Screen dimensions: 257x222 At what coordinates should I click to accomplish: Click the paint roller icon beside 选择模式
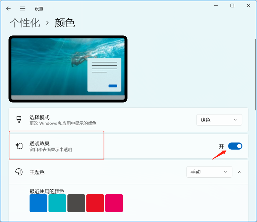[x=19, y=119]
